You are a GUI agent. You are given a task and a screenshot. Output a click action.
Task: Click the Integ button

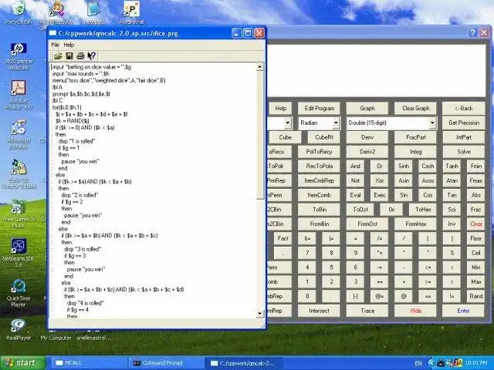415,152
